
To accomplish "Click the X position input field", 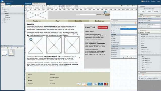I will [x=29, y=8].
